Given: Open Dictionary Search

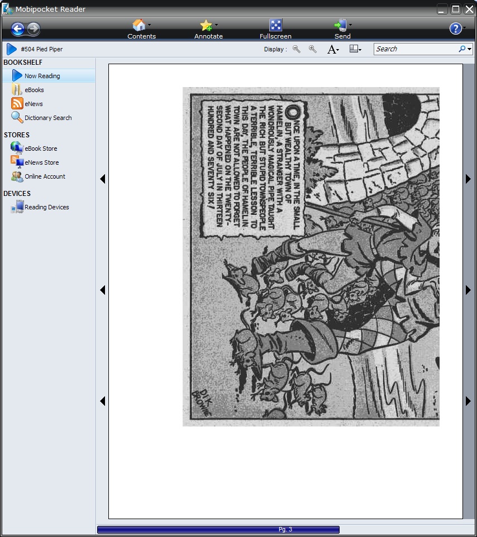Looking at the screenshot, I should (x=48, y=118).
